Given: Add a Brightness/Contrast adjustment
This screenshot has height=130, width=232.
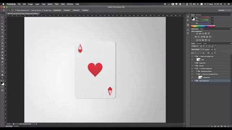Looking at the screenshot, I should (197, 34).
